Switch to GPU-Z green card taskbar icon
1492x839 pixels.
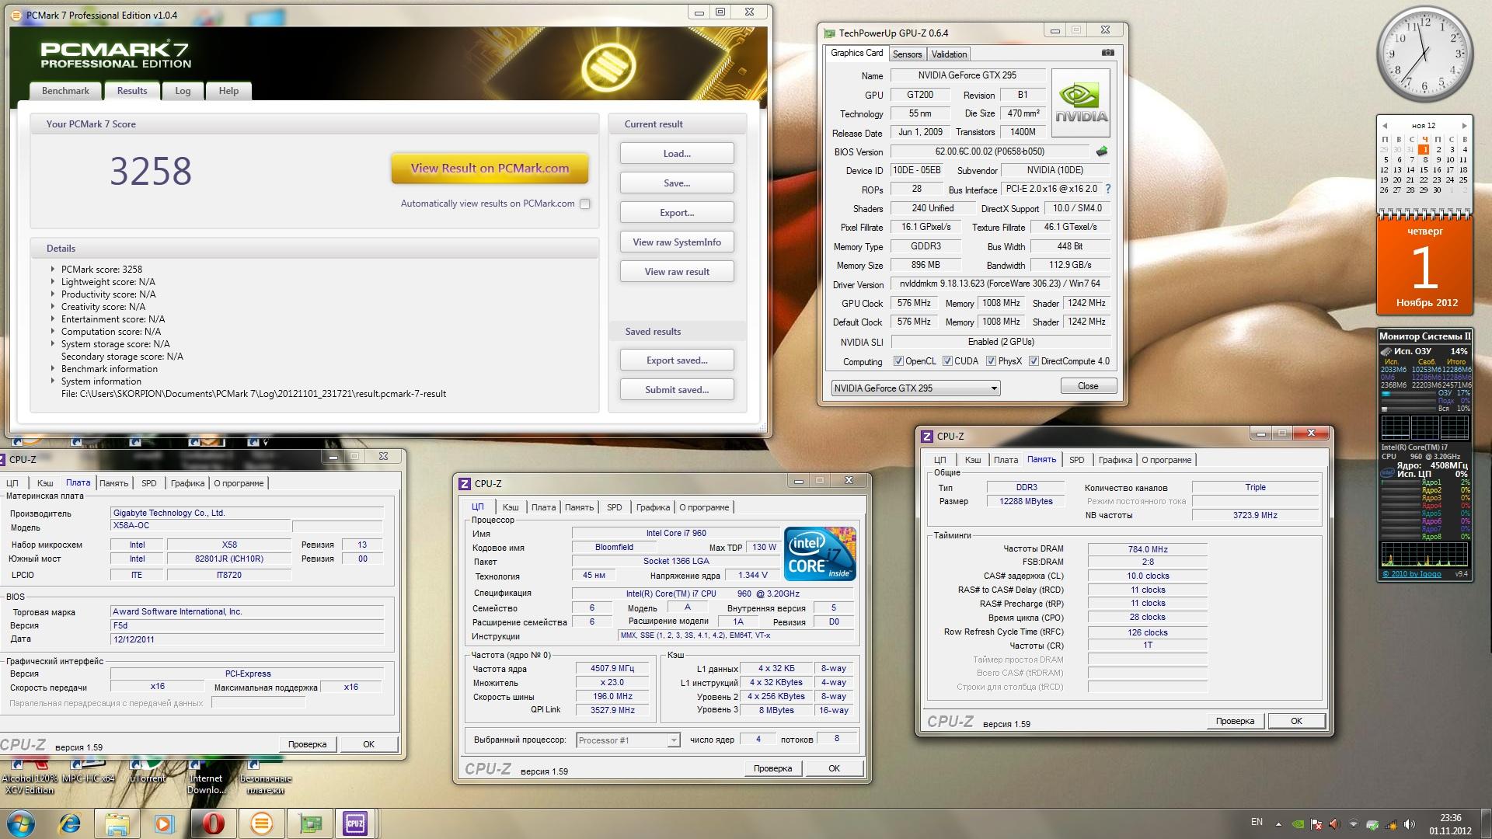(x=309, y=823)
